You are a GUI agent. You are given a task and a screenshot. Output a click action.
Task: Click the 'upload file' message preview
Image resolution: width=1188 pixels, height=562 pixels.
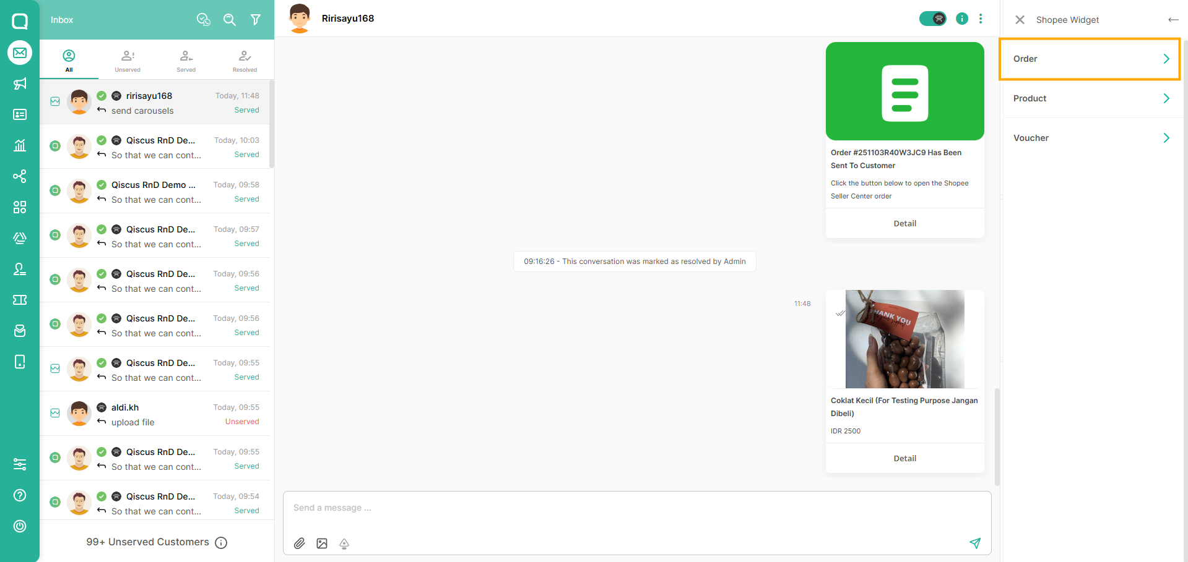(133, 422)
